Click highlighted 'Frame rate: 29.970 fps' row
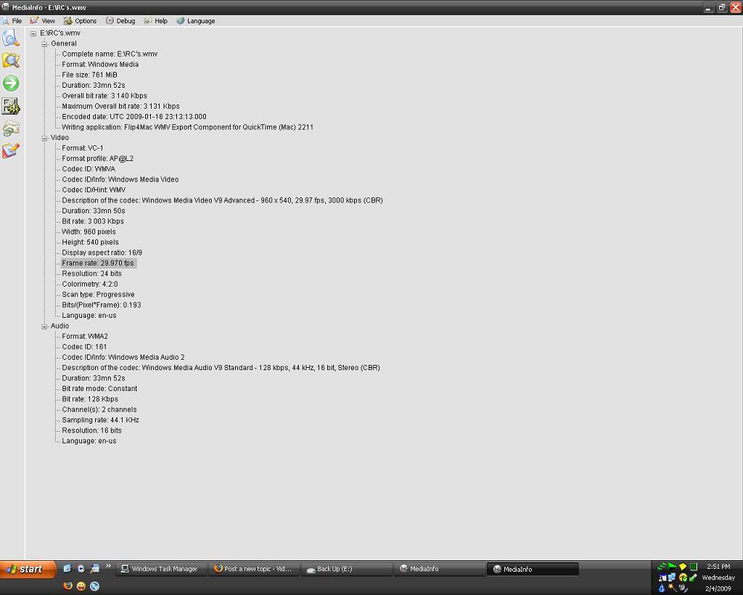Viewport: 743px width, 595px height. tap(98, 263)
